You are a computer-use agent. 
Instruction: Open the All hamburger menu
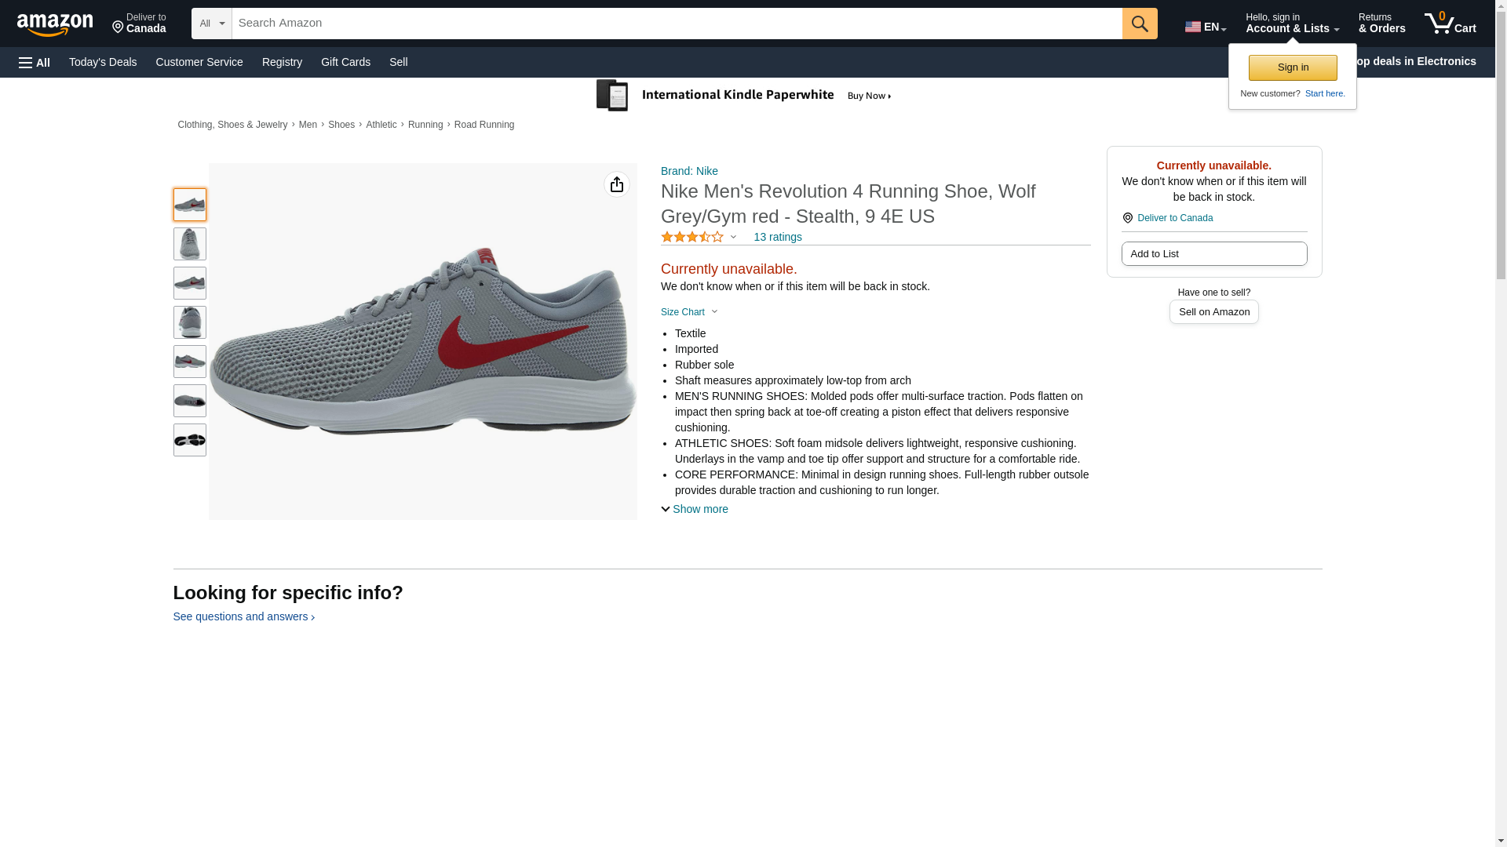click(35, 63)
